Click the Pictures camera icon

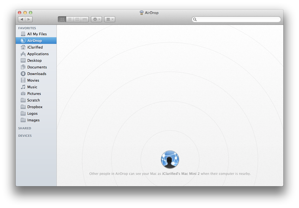[23, 94]
